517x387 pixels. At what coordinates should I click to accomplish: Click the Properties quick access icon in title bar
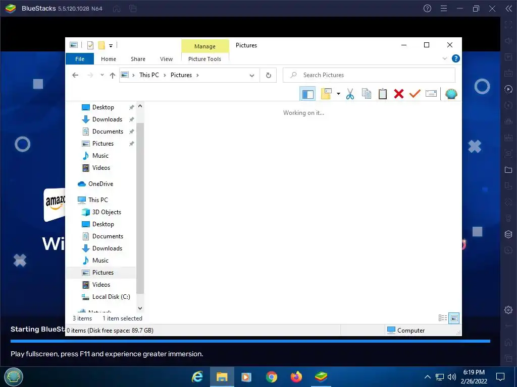(90, 45)
